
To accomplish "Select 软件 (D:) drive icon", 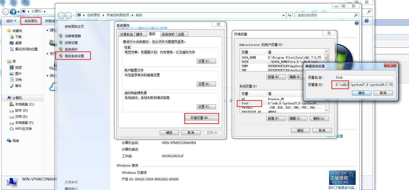I will pos(12,110).
